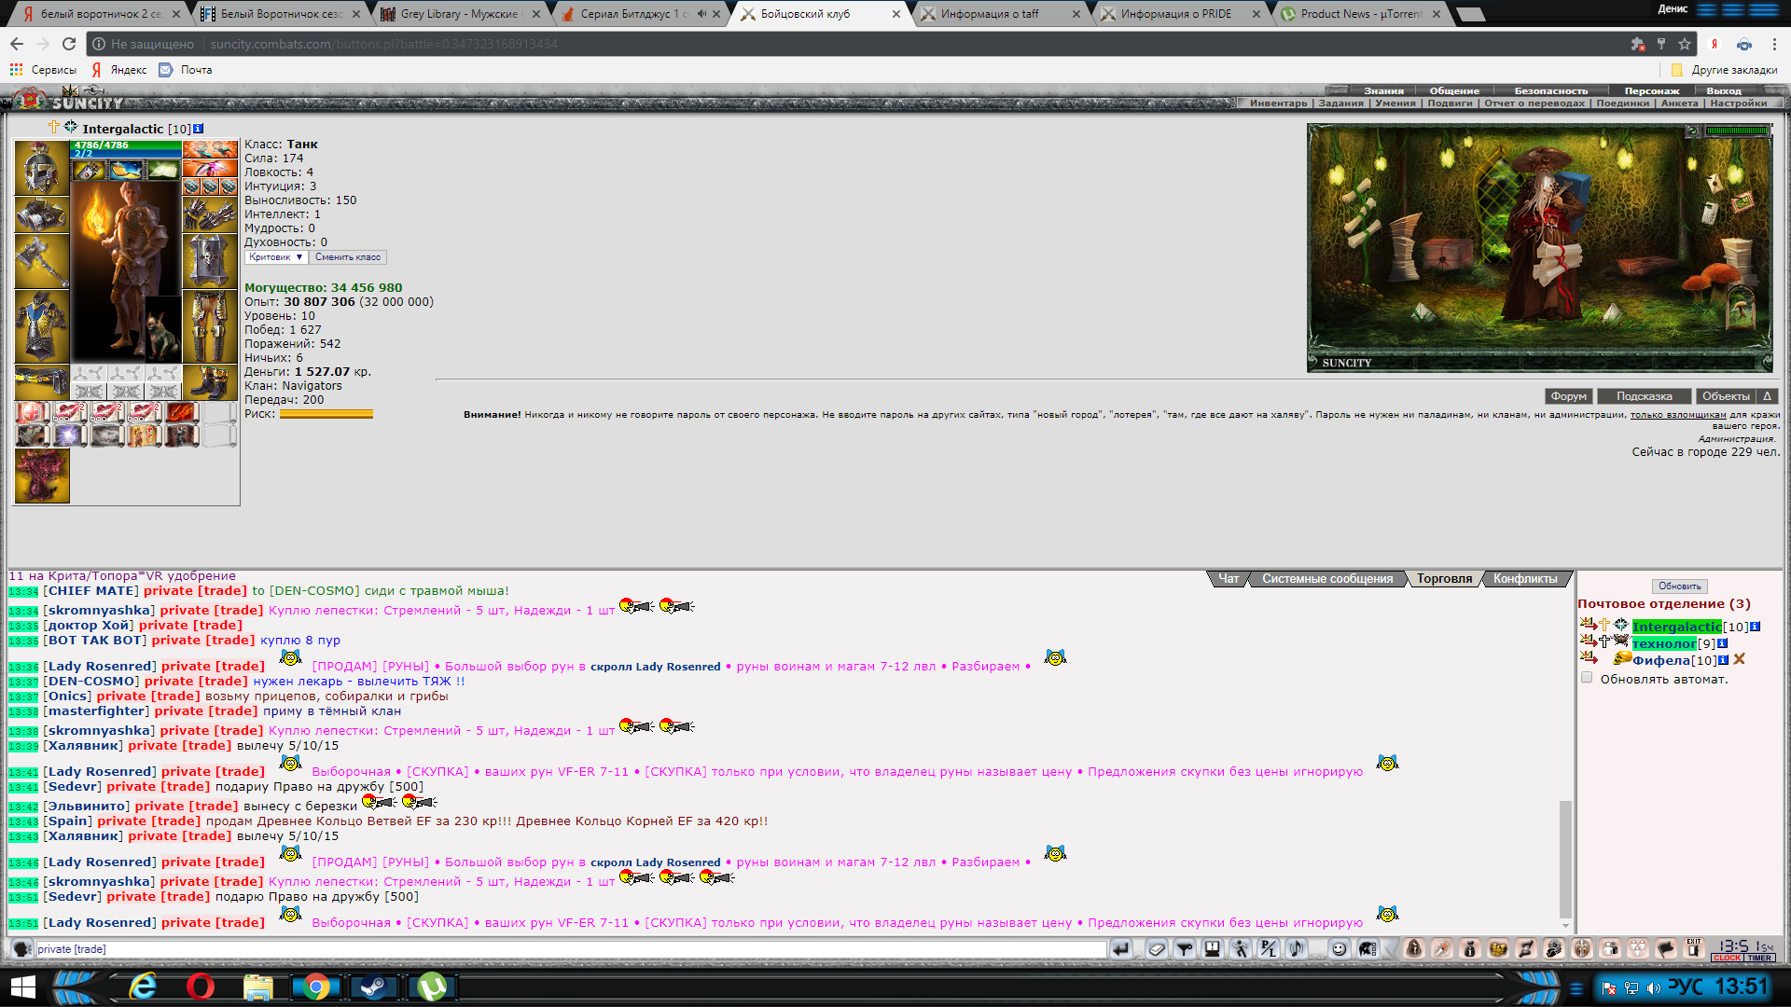Click the money bag icon
Screen dimensions: 1791x1007
[x=1470, y=949]
